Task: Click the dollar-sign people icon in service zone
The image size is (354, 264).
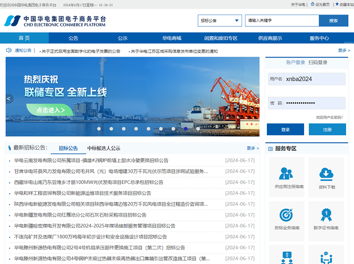Action: 287,258
